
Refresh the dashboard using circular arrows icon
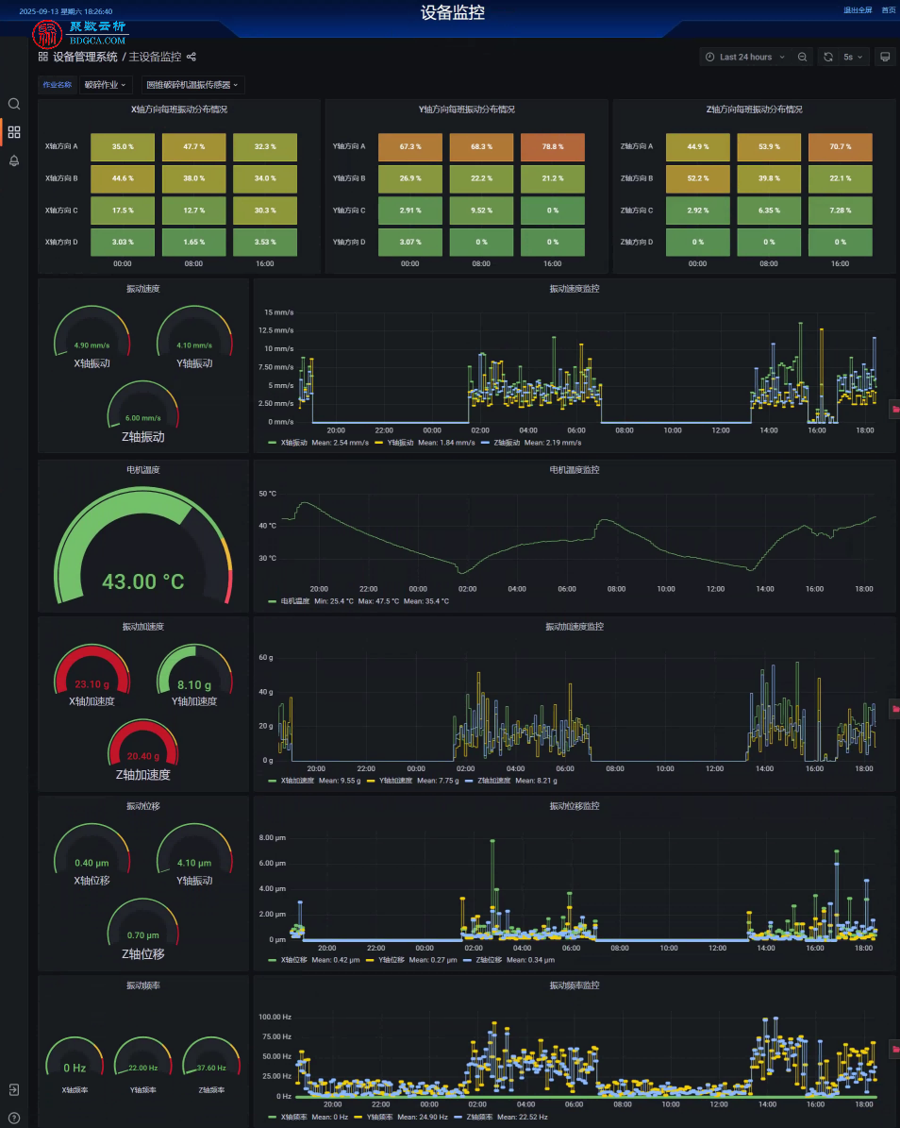click(828, 57)
